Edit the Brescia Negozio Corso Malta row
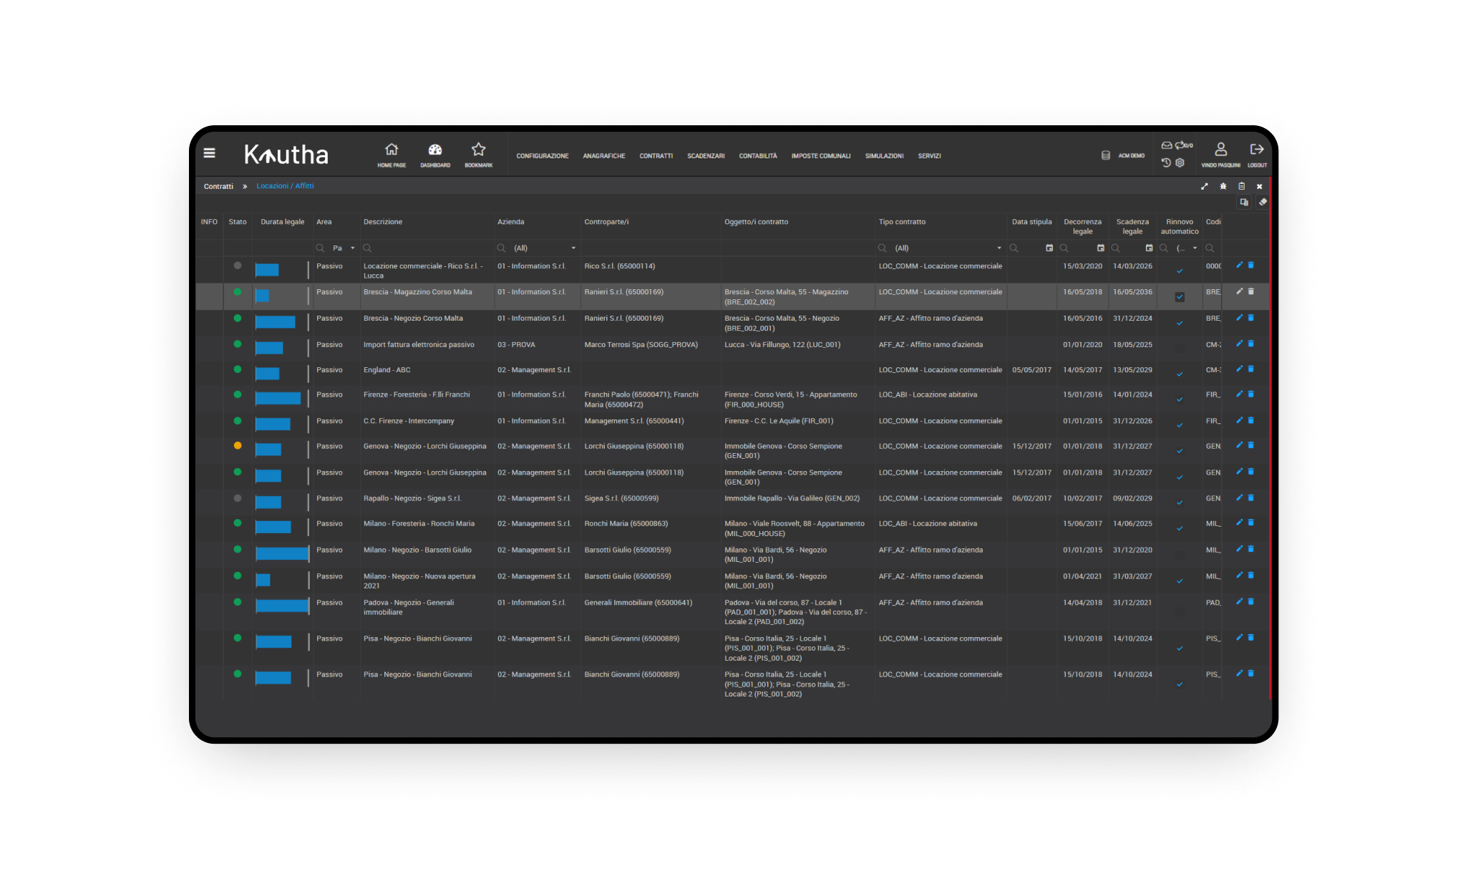Screen dimensions: 1468x869 click(1239, 318)
